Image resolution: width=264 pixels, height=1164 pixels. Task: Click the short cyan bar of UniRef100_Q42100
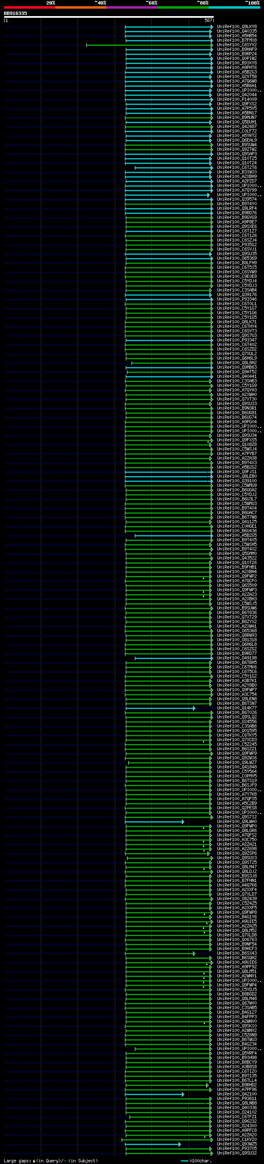[155, 1094]
